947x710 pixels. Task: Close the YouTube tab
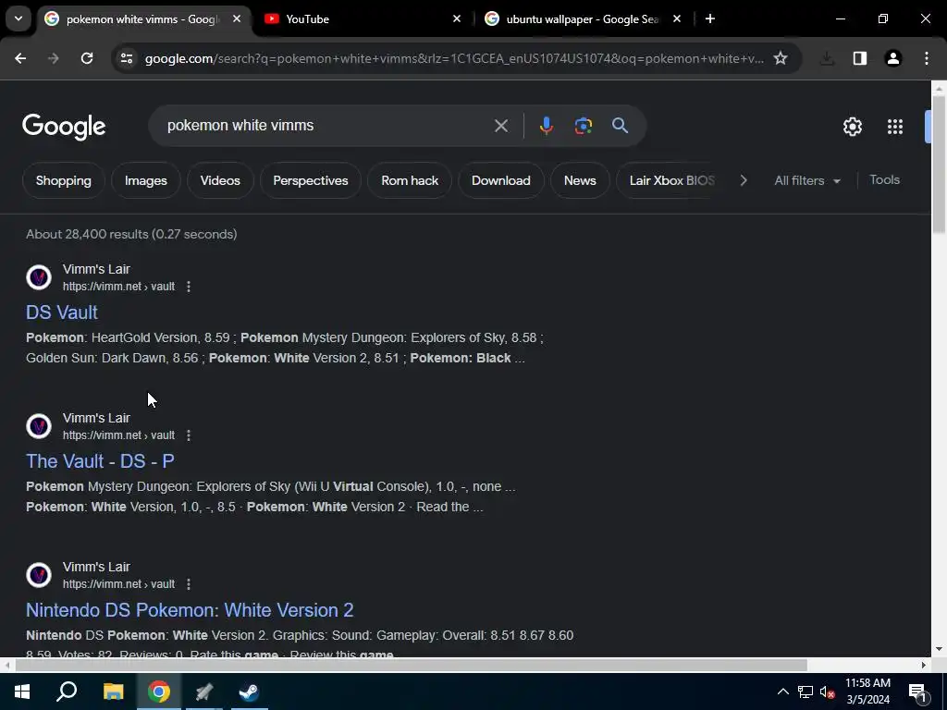coord(457,18)
